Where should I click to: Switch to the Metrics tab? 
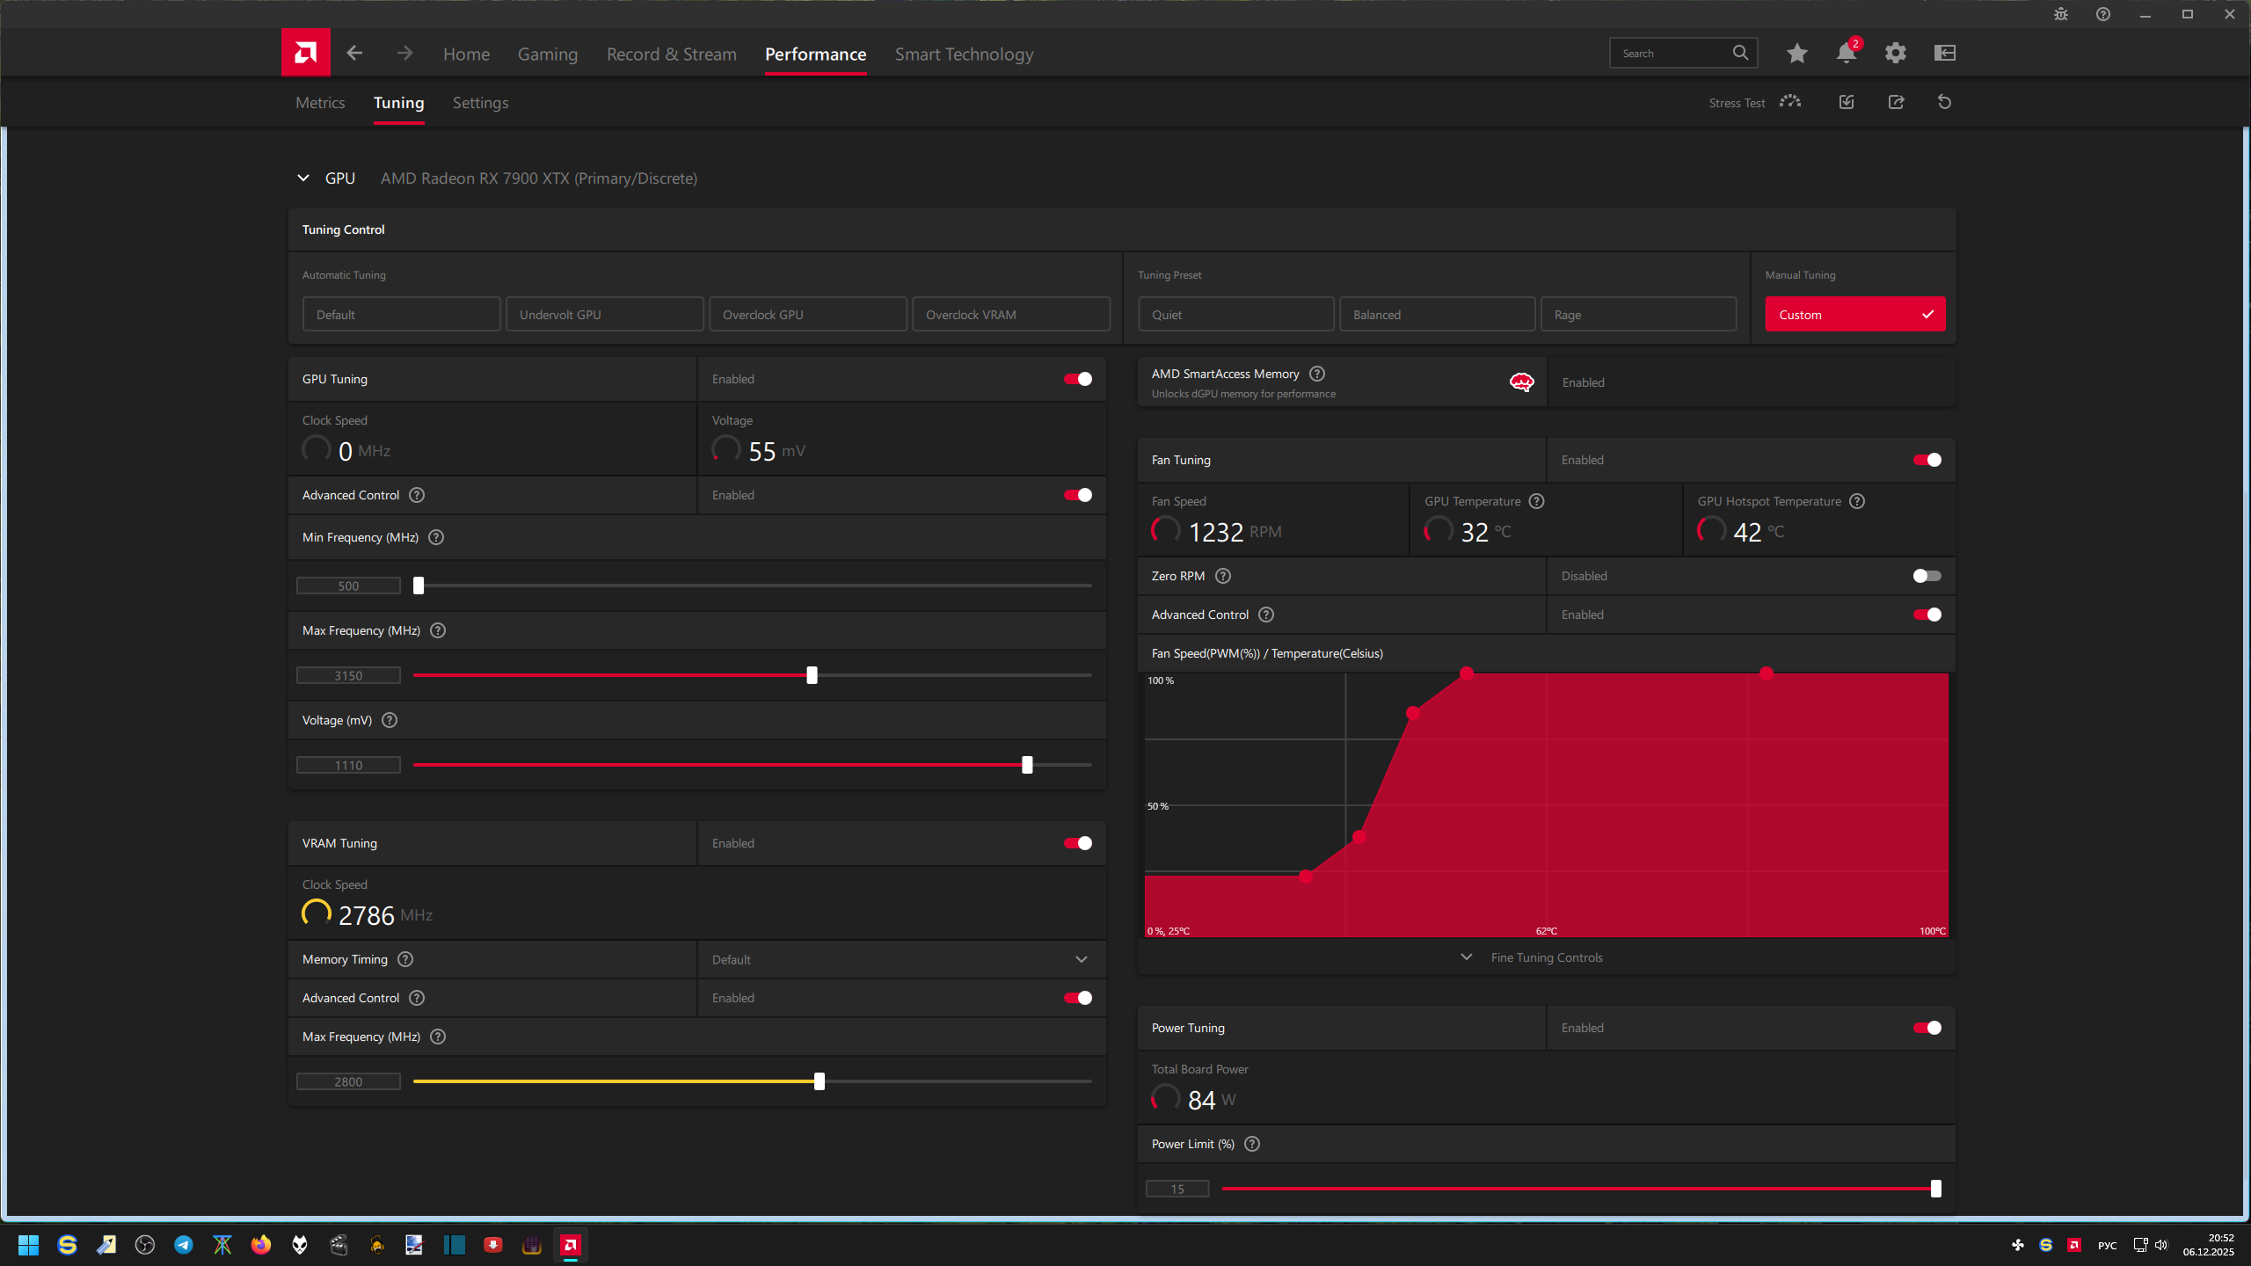pos(320,103)
